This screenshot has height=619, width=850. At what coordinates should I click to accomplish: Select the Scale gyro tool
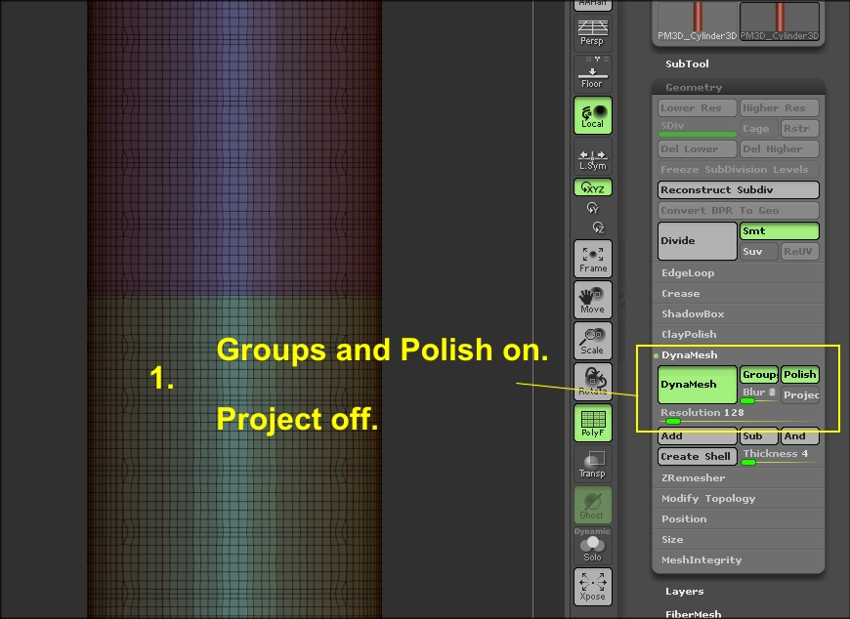(591, 340)
